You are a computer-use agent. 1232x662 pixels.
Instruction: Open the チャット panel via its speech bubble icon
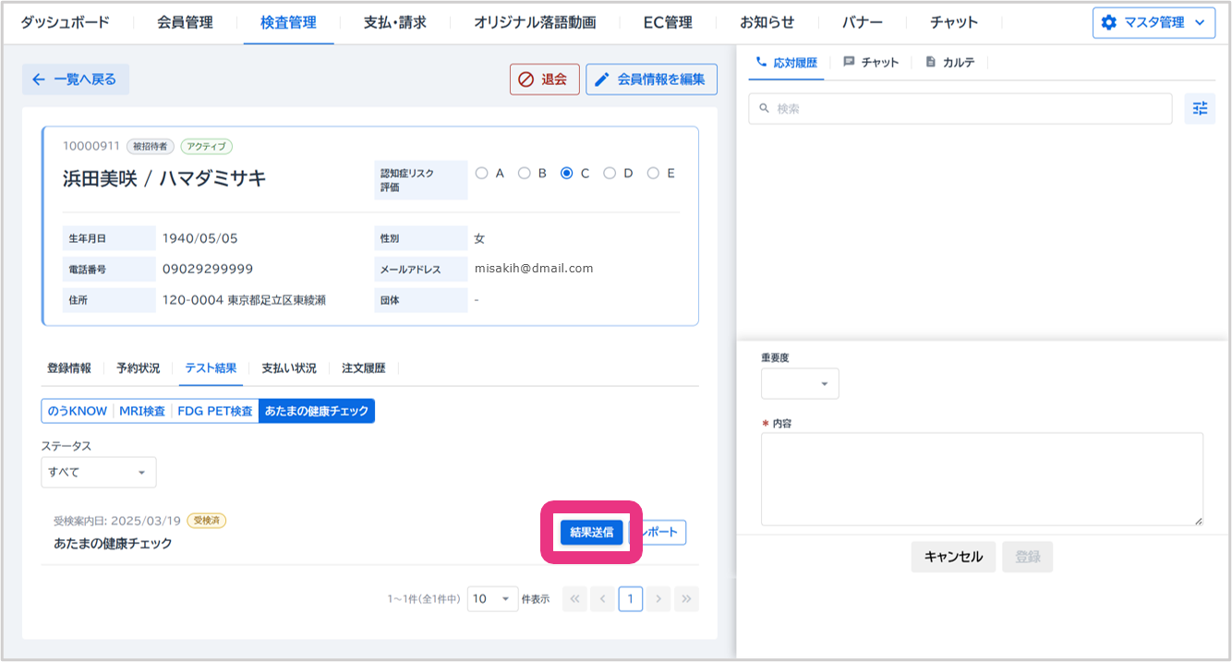[x=849, y=62]
